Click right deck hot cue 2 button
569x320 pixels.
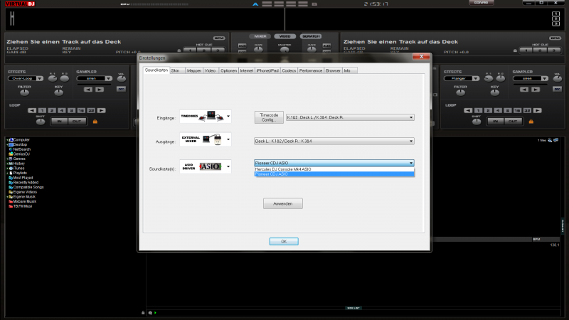click(x=540, y=50)
